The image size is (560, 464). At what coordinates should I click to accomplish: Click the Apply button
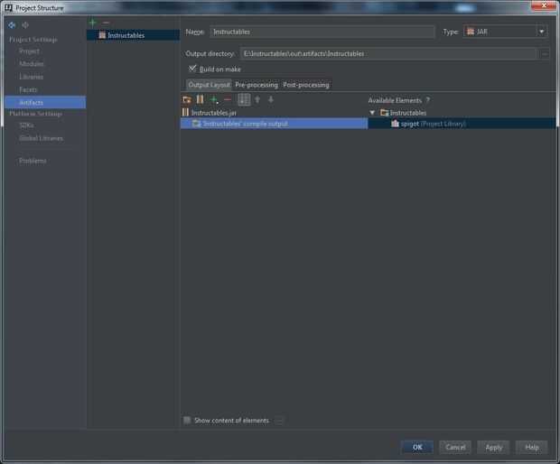[493, 447]
